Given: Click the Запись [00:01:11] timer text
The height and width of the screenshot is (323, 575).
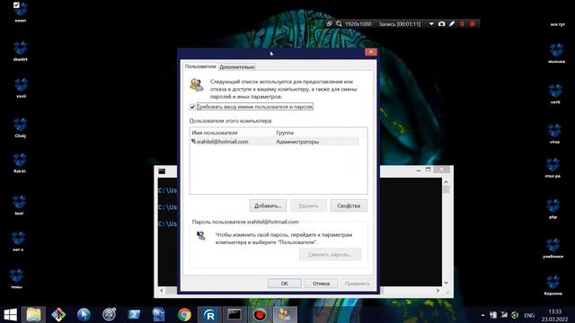Looking at the screenshot, I should click(400, 24).
